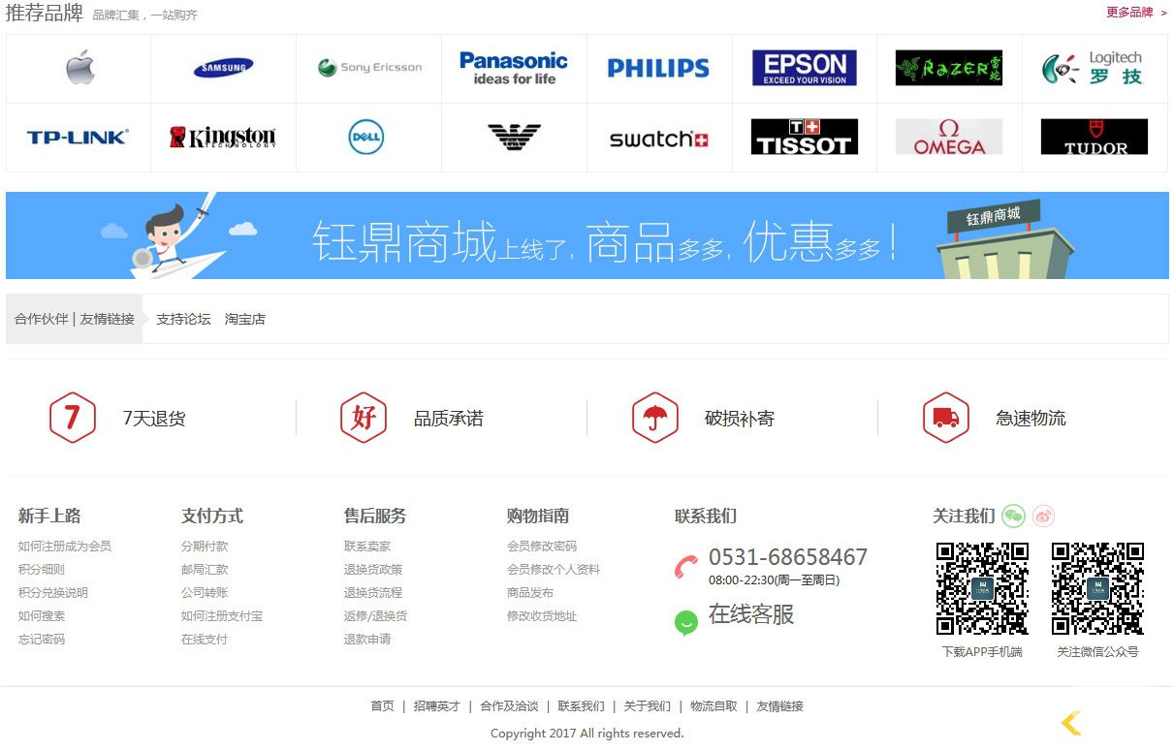Click the Apple brand logo
Viewport: 1174px width, 751px height.
(79, 68)
